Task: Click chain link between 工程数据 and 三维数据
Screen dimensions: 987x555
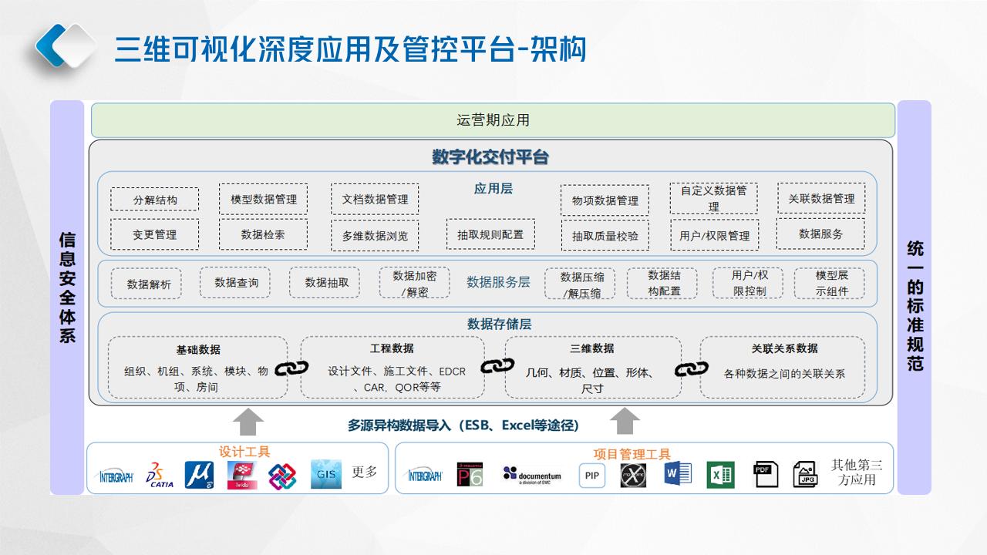Action: click(497, 365)
